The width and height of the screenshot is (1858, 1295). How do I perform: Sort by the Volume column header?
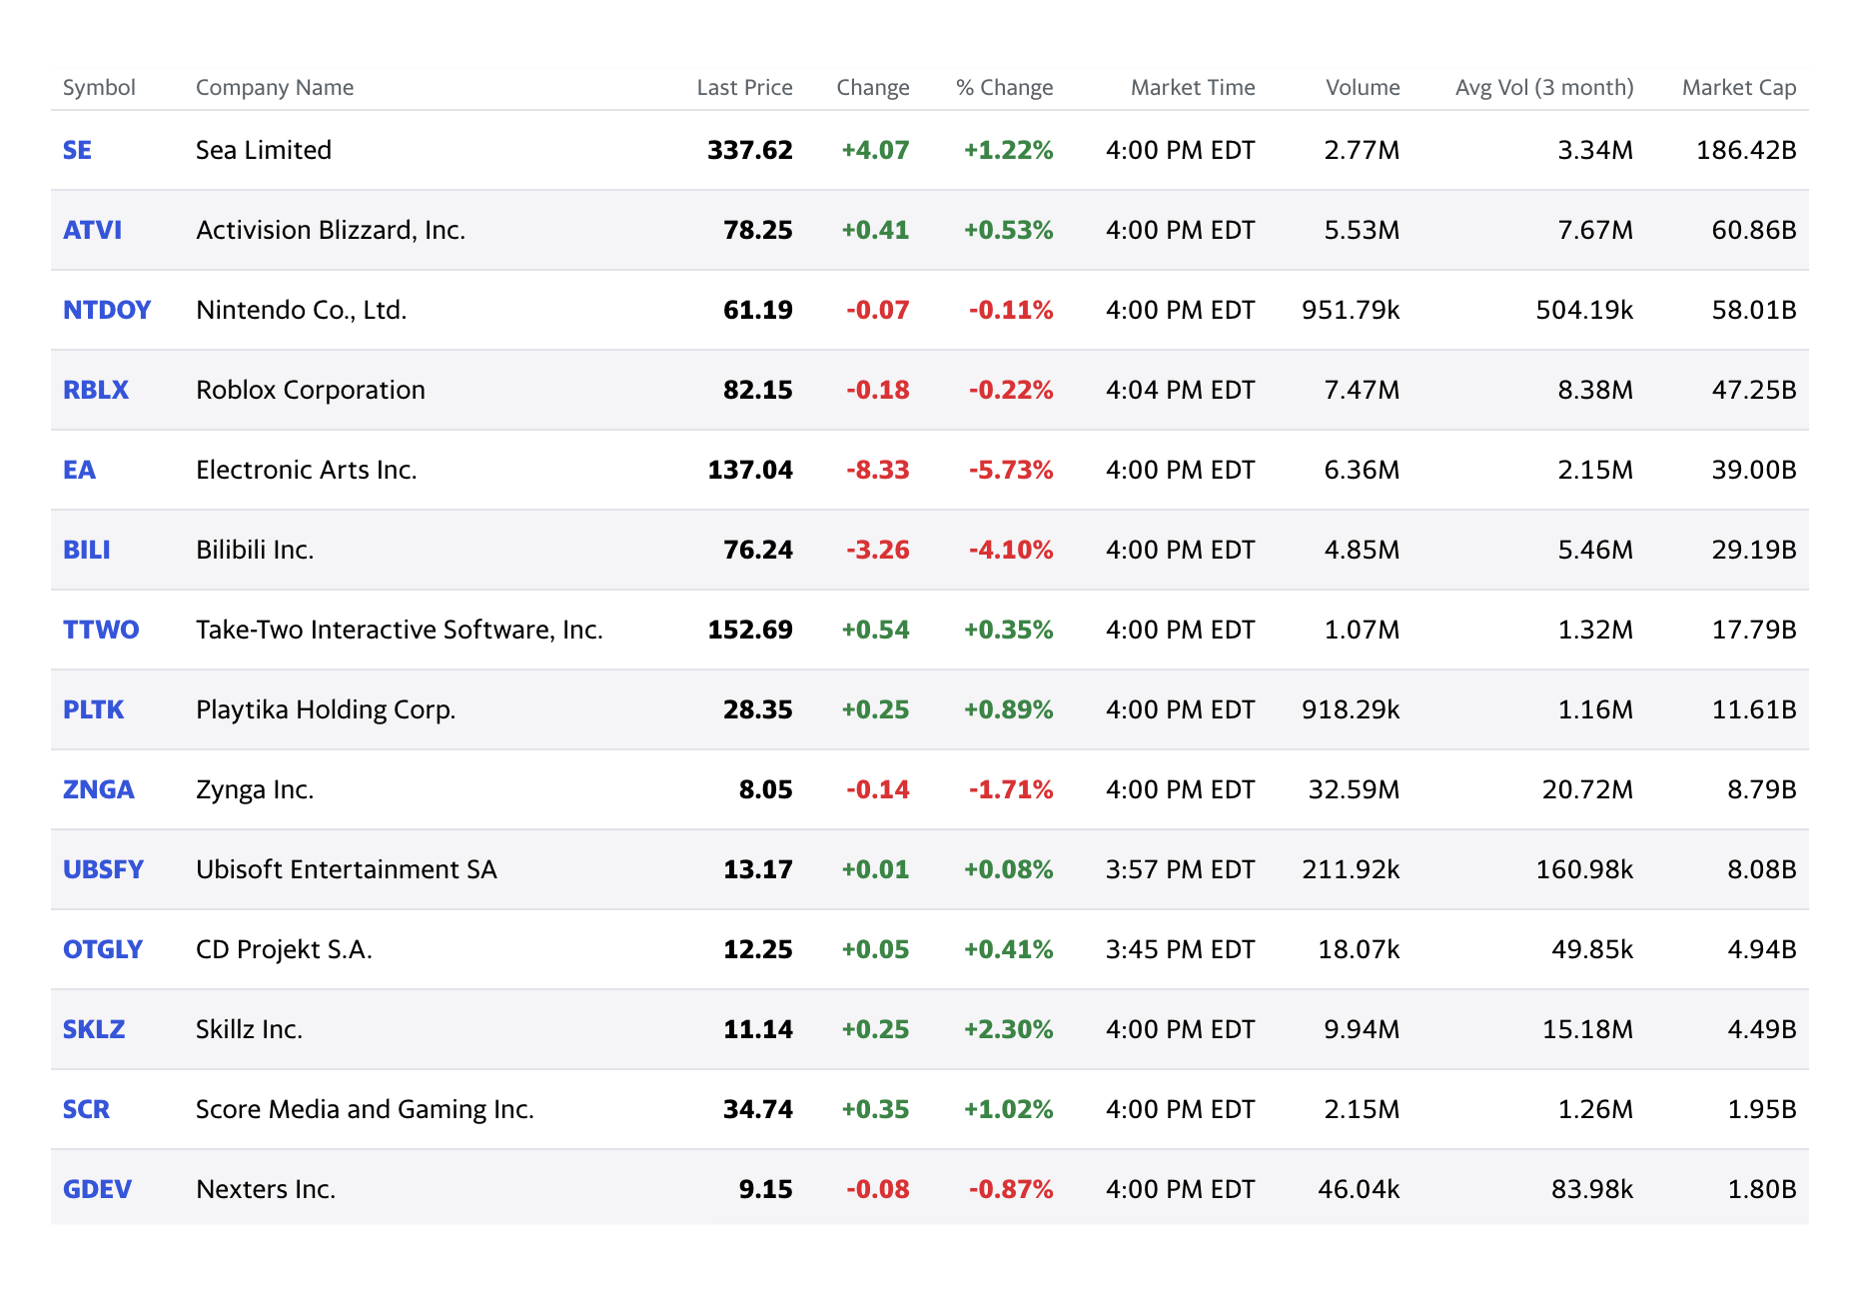(x=1363, y=88)
